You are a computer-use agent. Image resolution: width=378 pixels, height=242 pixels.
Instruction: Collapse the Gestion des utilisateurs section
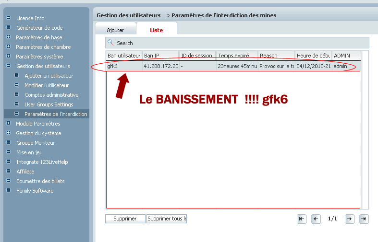(9, 66)
